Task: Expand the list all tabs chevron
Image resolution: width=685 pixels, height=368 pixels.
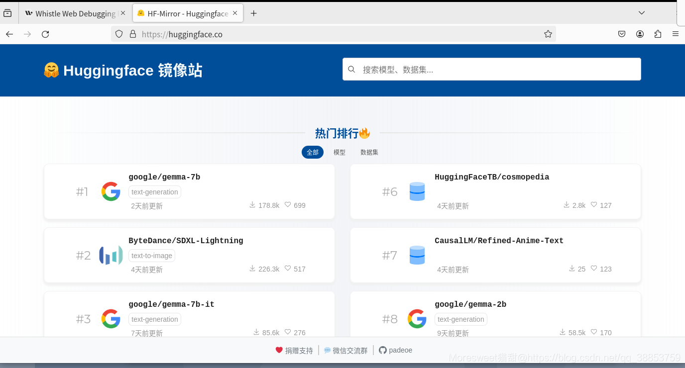Action: tap(642, 13)
